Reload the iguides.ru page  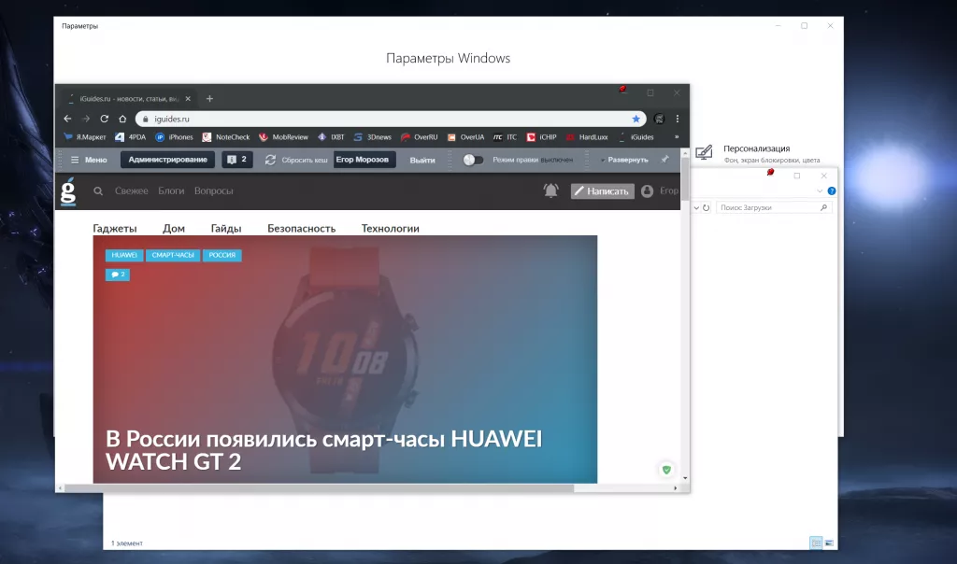[x=105, y=119]
